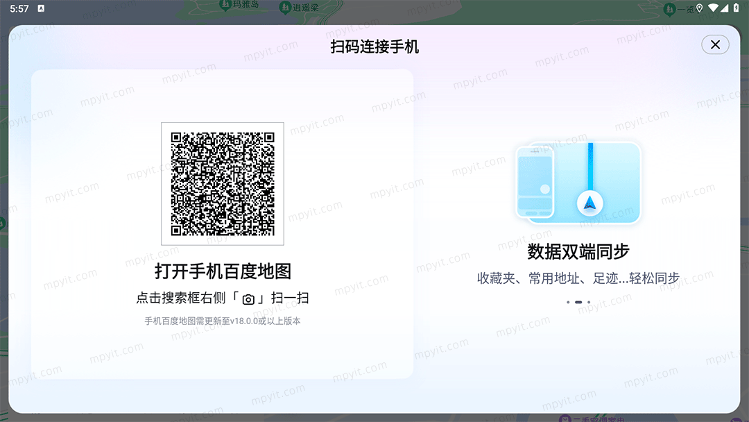Click the heading 扫码连接手机
749x422 pixels.
tap(374, 47)
